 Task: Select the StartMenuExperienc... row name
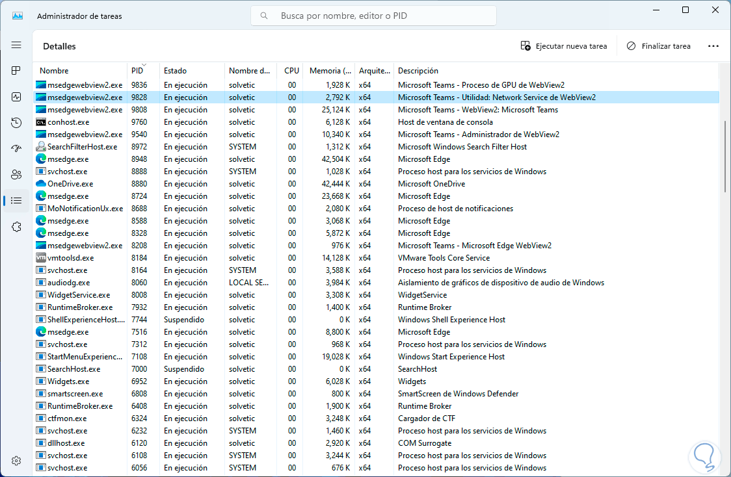[x=85, y=356]
